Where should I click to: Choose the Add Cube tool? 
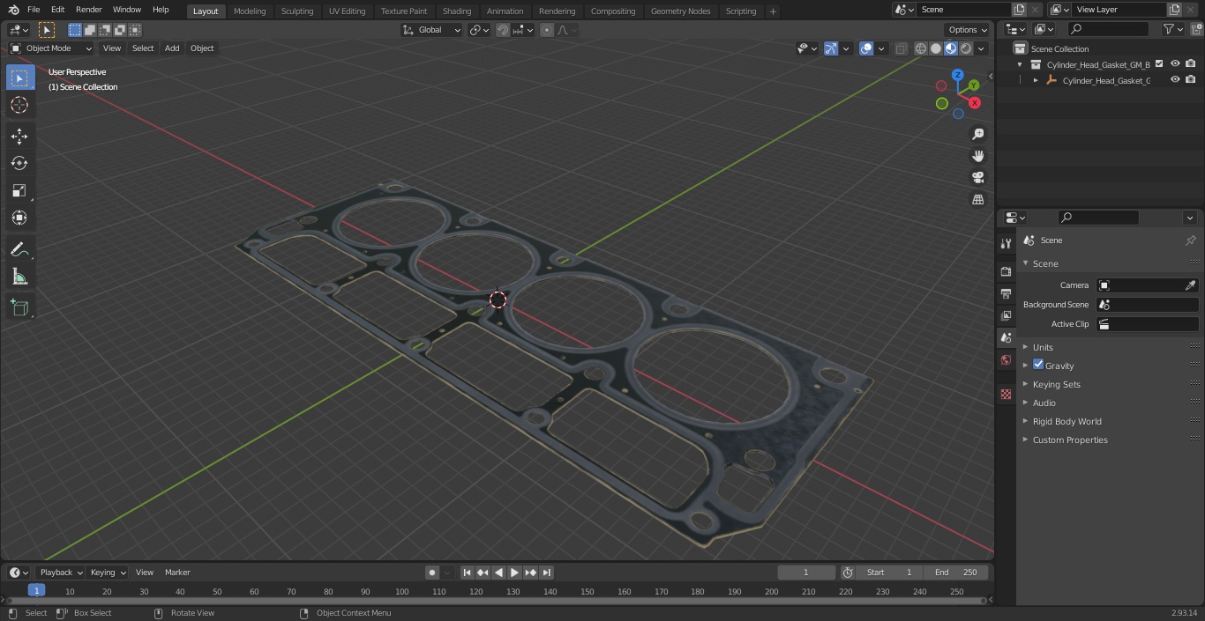coord(19,307)
